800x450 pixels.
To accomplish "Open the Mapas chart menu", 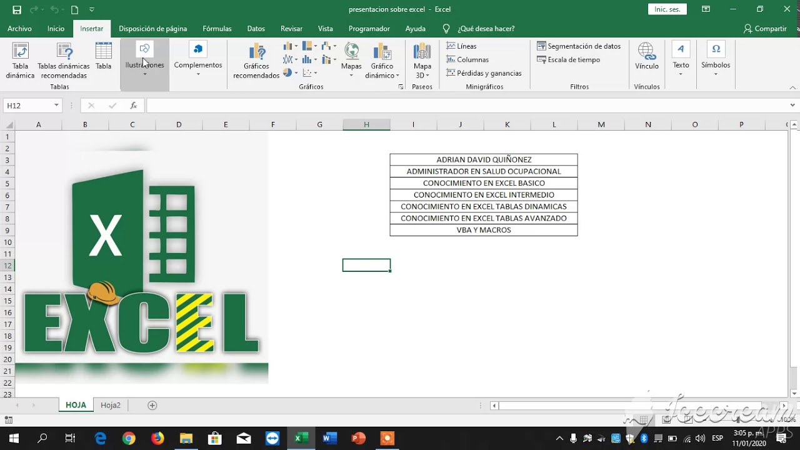I will point(351,61).
